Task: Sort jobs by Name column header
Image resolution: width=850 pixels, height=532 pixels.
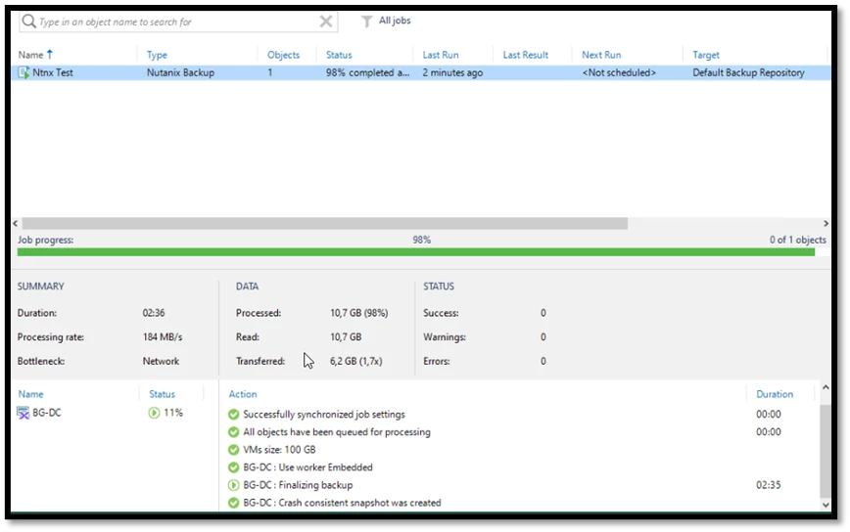Action: click(x=30, y=55)
